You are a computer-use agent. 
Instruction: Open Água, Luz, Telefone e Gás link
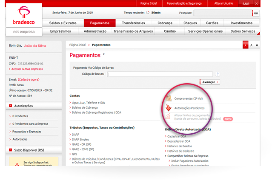[x=89, y=103]
